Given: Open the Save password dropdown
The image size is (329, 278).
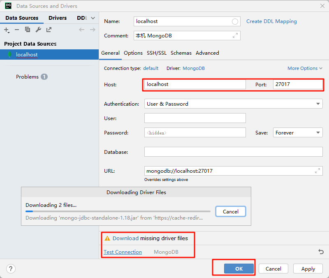Looking at the screenshot, I should coord(298,133).
